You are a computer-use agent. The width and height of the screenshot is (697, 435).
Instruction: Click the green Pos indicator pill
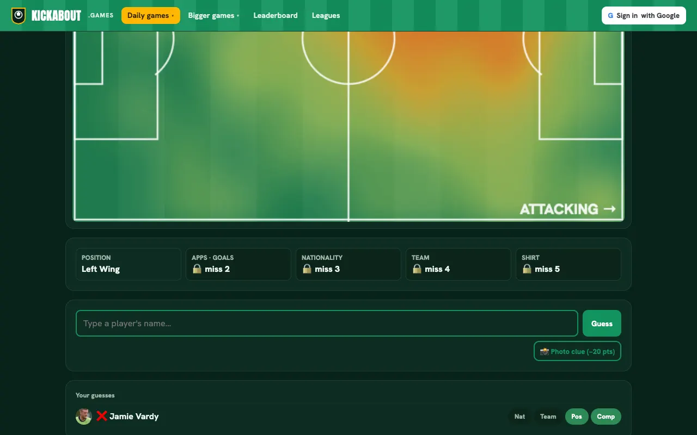tap(577, 417)
